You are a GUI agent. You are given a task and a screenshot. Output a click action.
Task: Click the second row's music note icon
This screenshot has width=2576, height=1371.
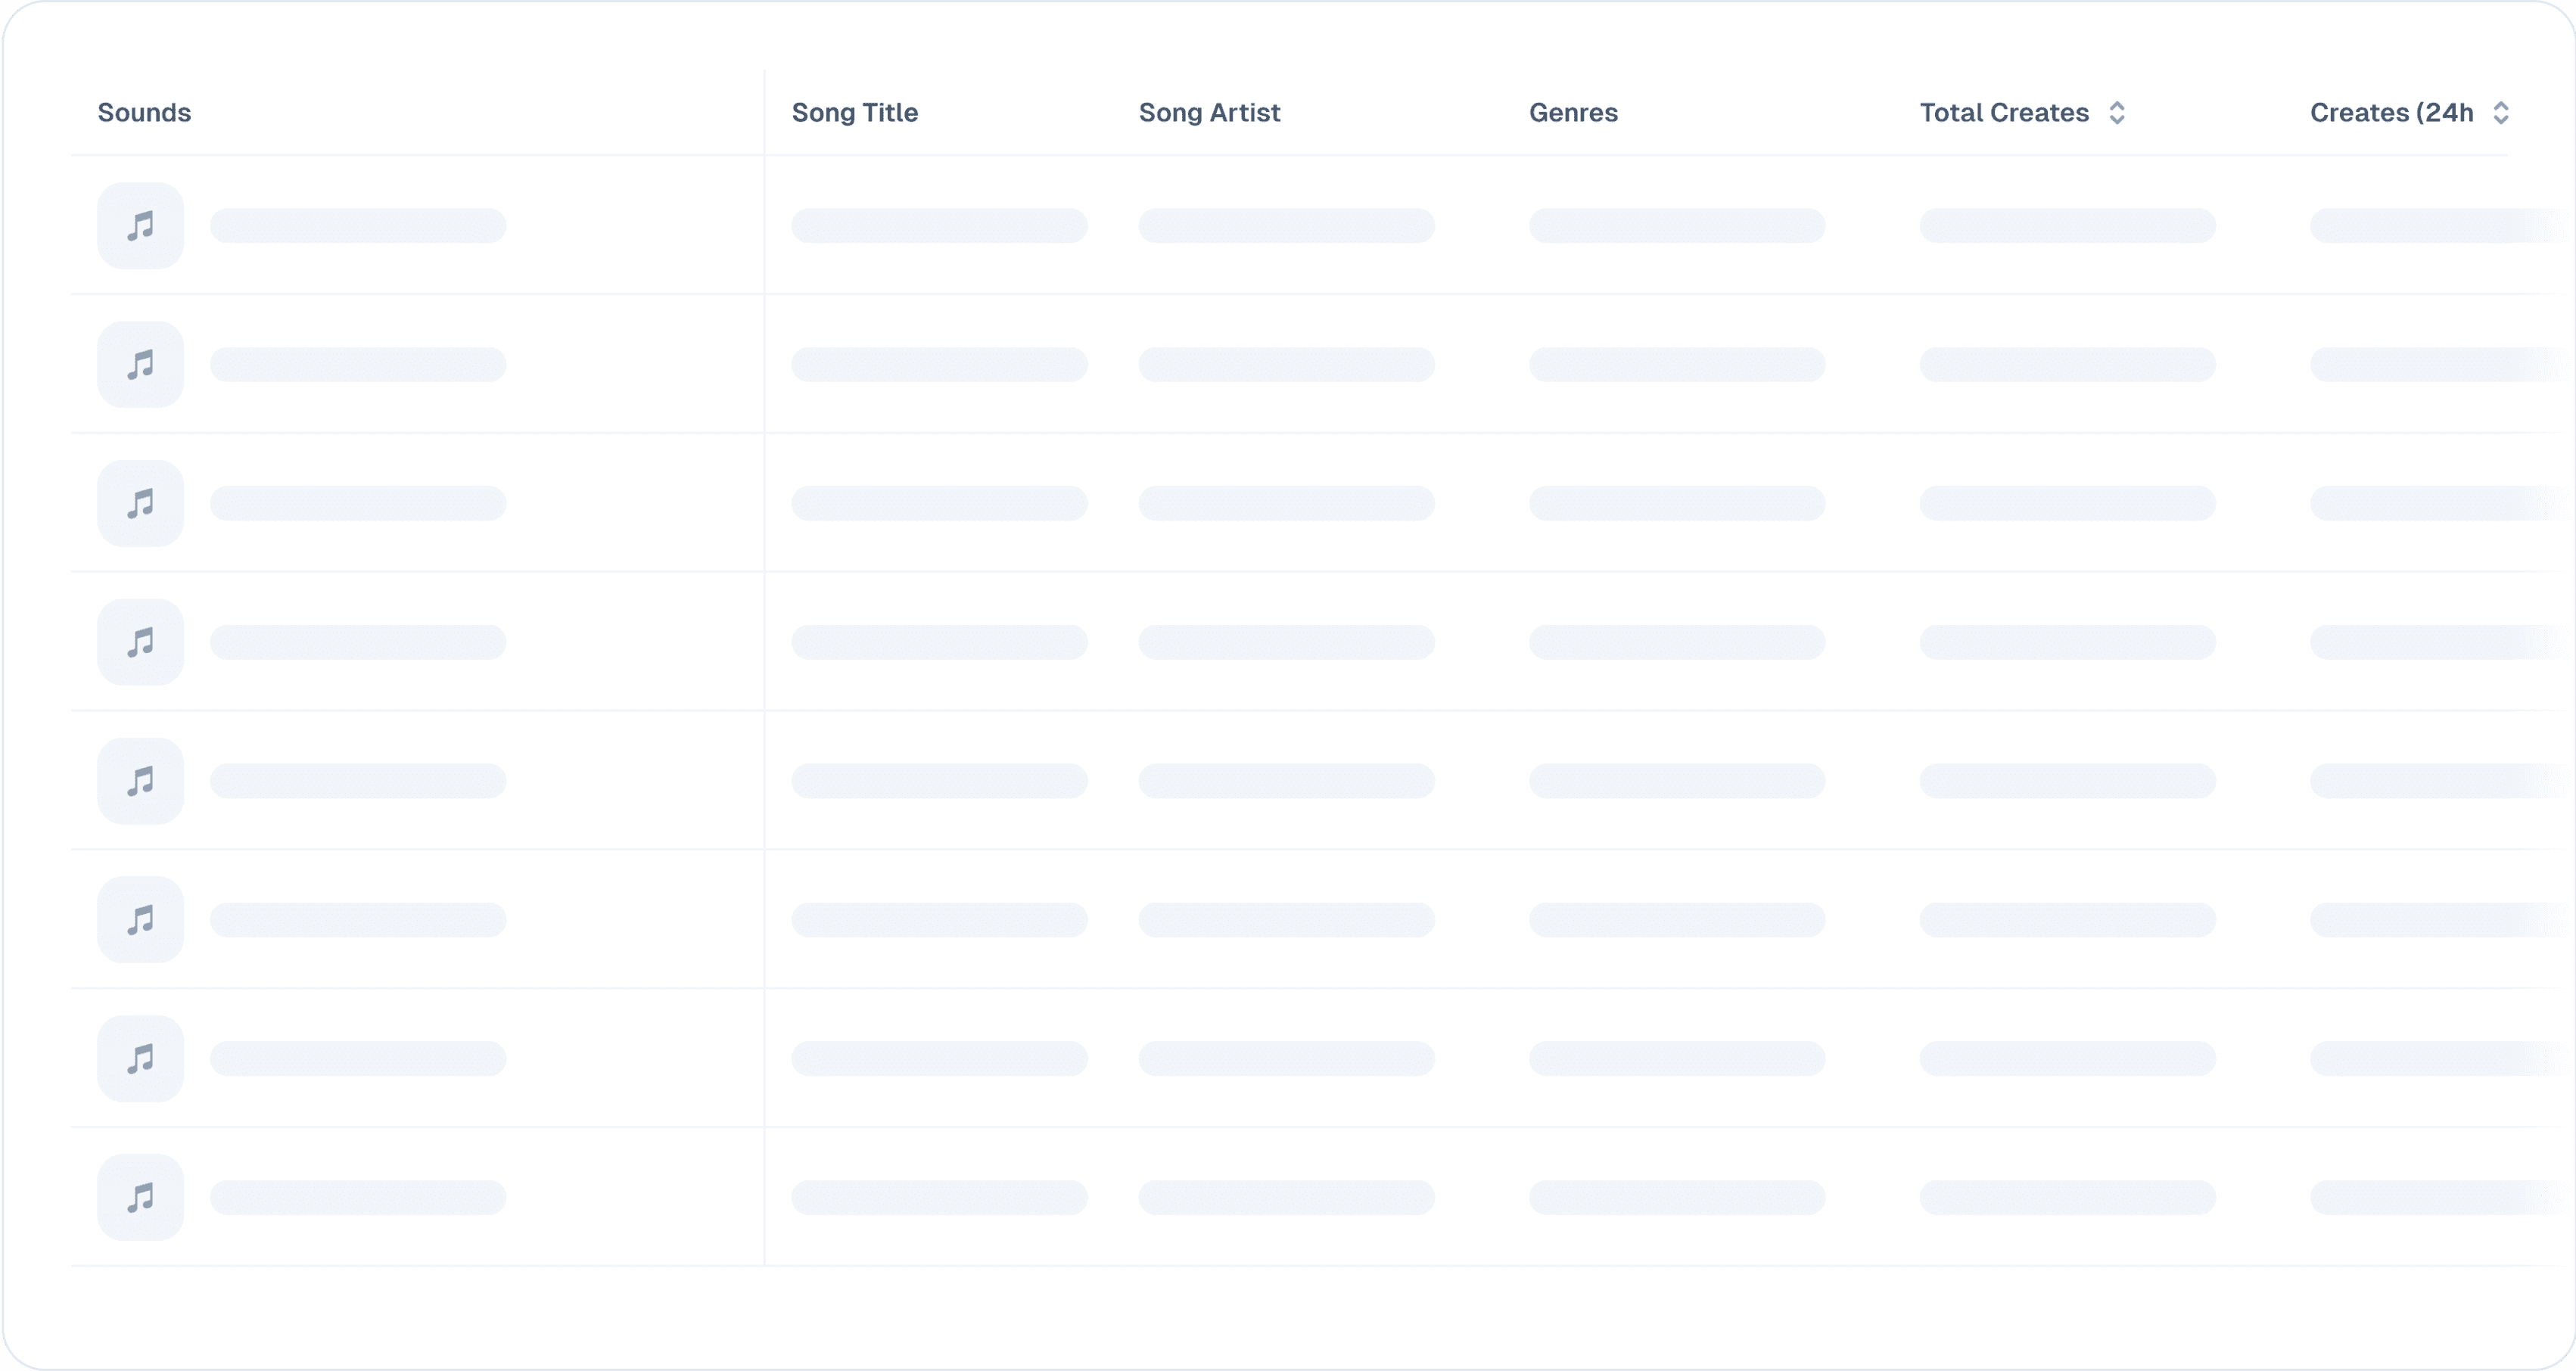pos(140,364)
